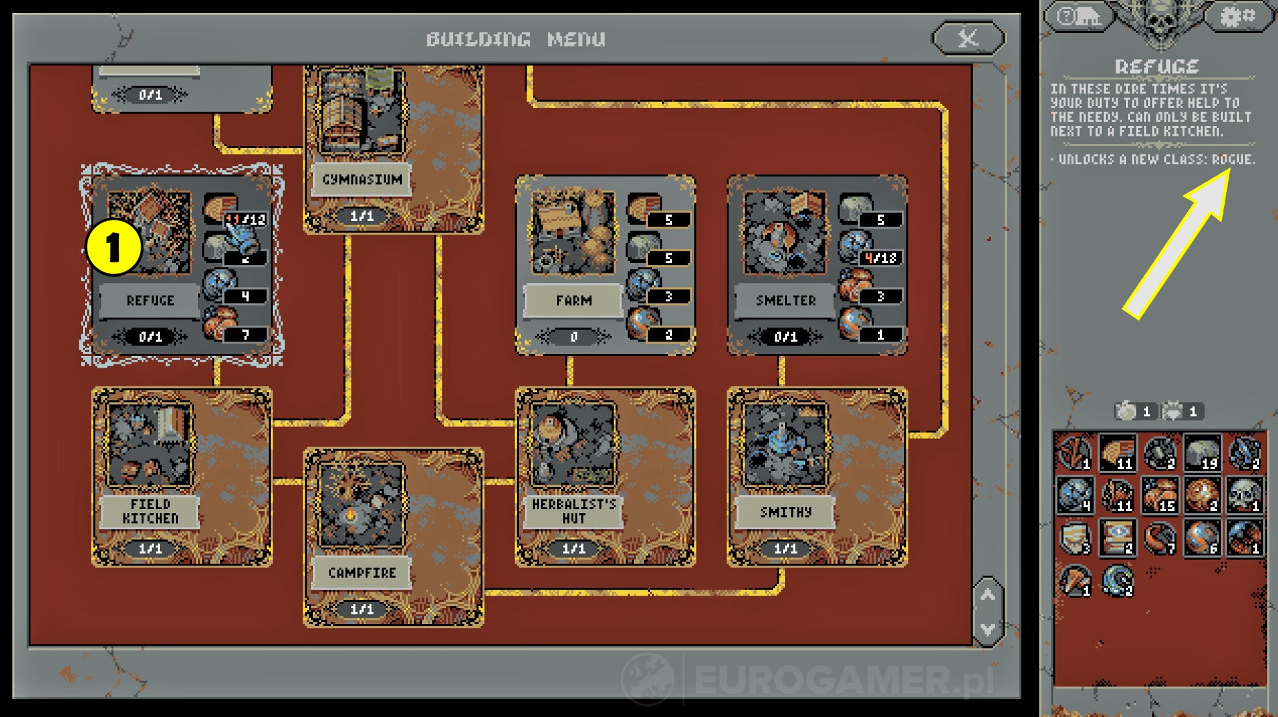Select the blue crescent resource in the bottom row
1278x717 pixels.
(1117, 580)
